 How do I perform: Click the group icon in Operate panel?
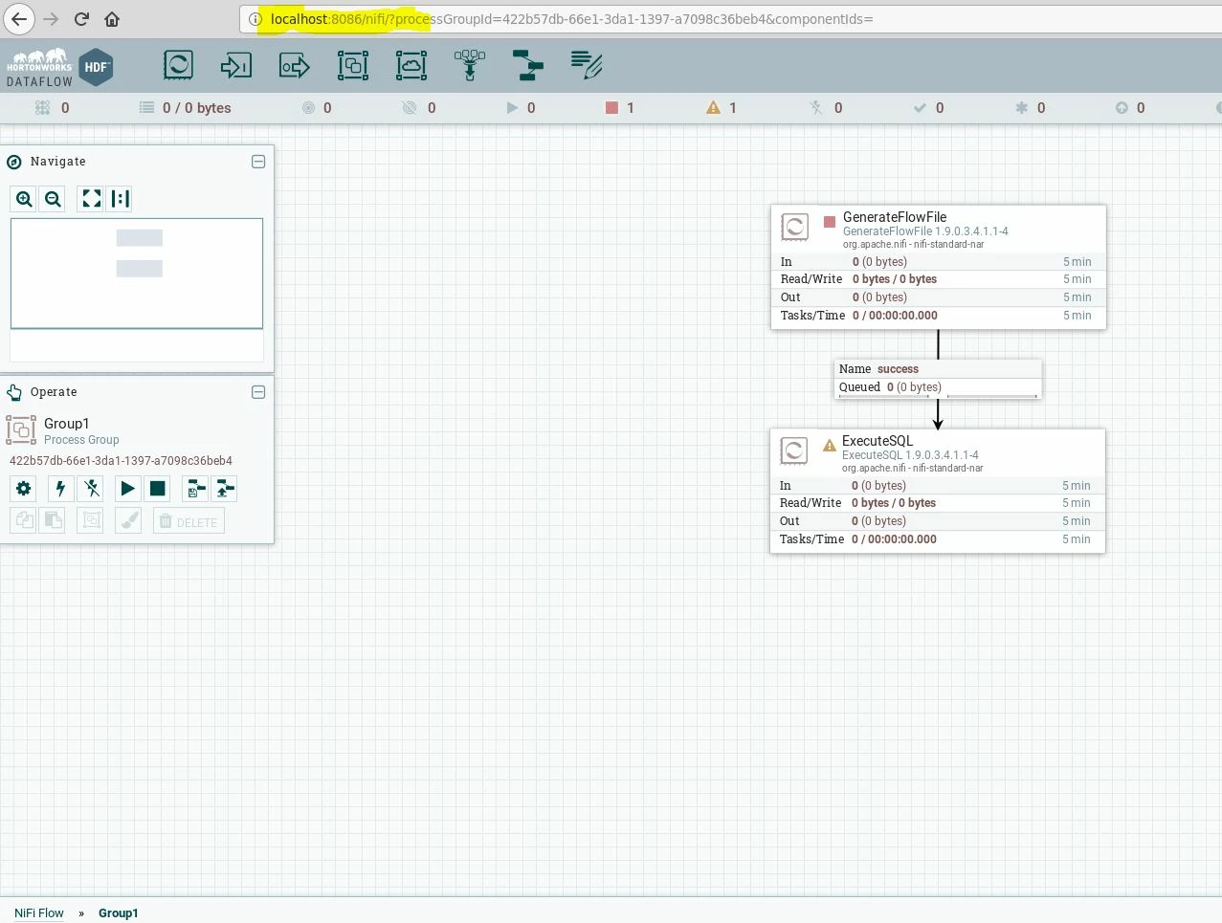click(x=91, y=521)
